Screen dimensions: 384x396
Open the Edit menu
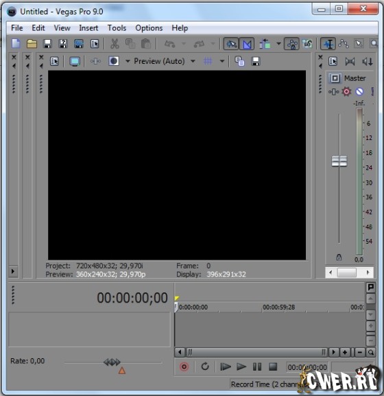[38, 27]
